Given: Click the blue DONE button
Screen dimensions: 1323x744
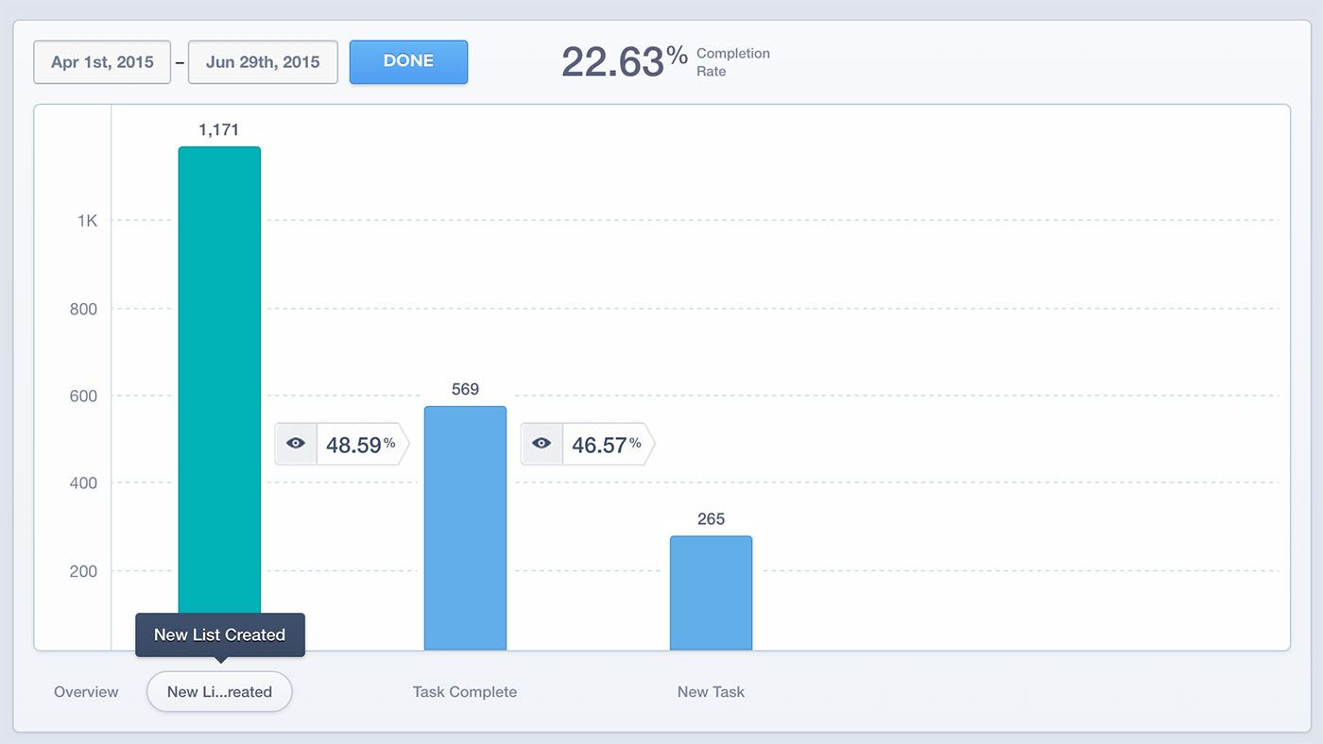Looking at the screenshot, I should pyautogui.click(x=408, y=61).
